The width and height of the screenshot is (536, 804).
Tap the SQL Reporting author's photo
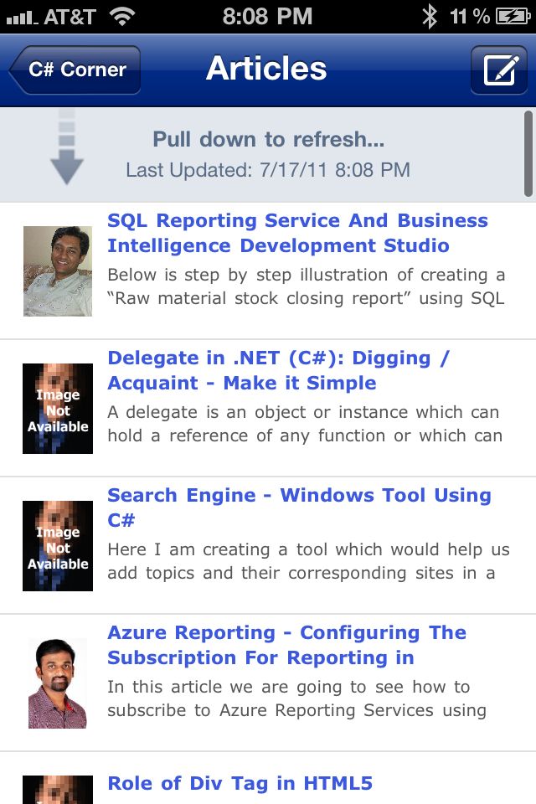(x=57, y=270)
